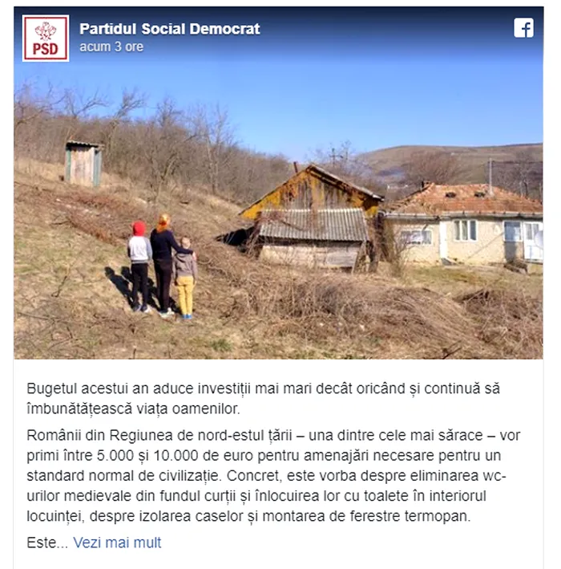The width and height of the screenshot is (561, 569).
Task: Open the Facebook logo icon
Action: point(523,27)
